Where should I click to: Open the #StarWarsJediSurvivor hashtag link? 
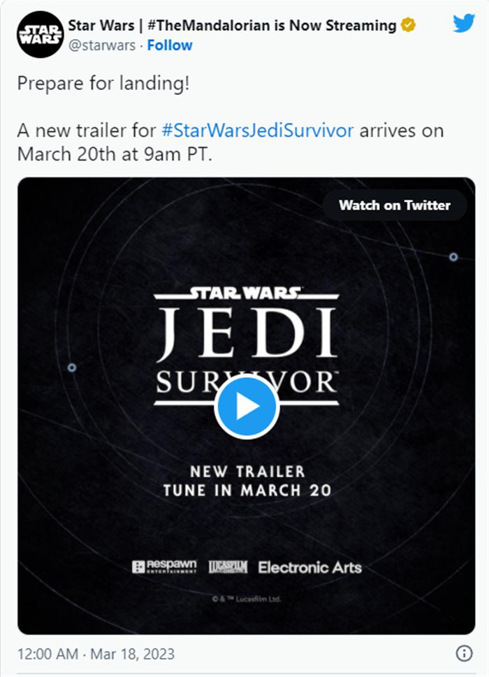click(x=258, y=131)
